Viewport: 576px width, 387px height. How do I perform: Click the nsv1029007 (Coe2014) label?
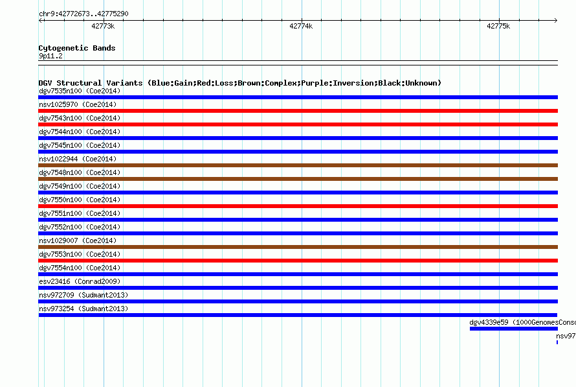click(78, 240)
